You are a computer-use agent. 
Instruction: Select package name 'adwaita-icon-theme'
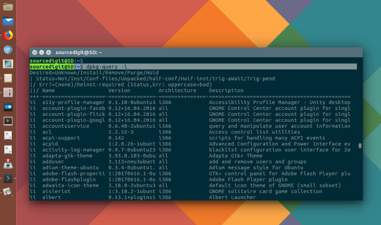70,185
